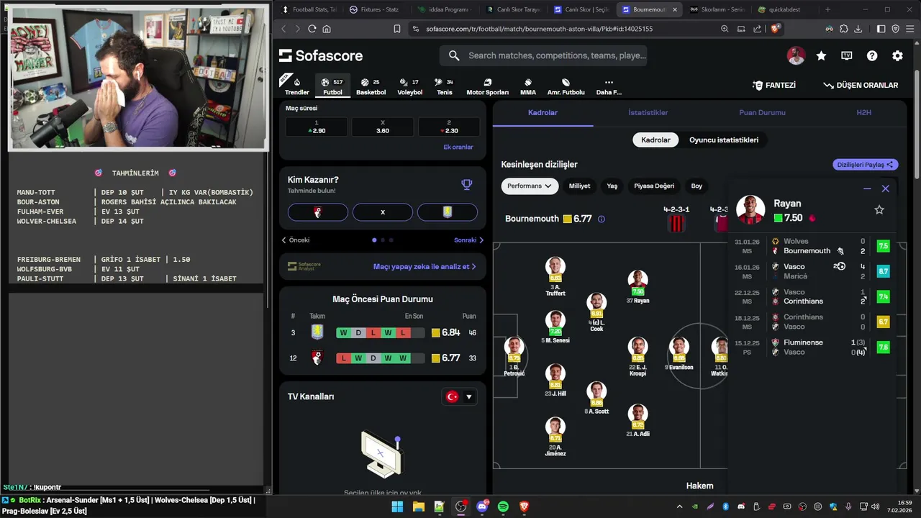Open Amr. Futbolu category
Screen dimensions: 921x518
[x=566, y=86]
